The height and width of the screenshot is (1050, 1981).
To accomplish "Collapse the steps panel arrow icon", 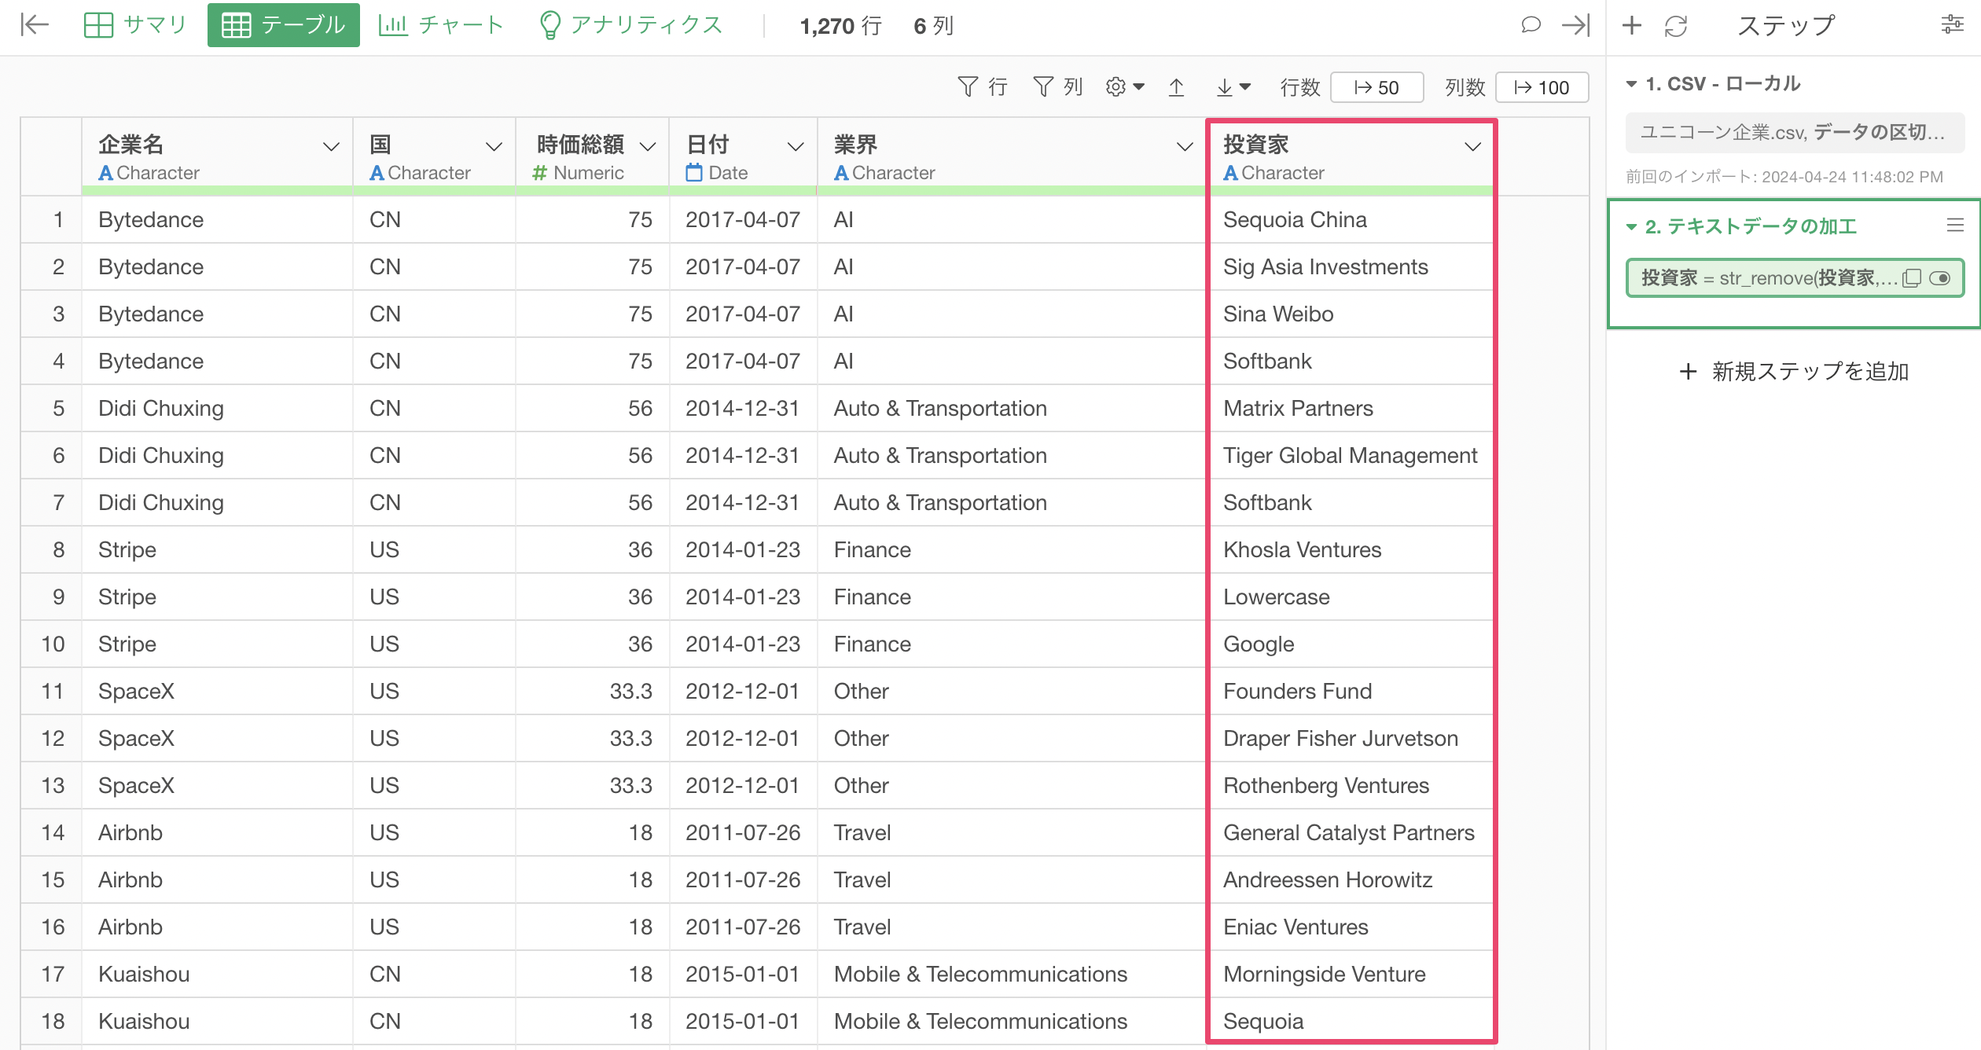I will click(x=1575, y=25).
